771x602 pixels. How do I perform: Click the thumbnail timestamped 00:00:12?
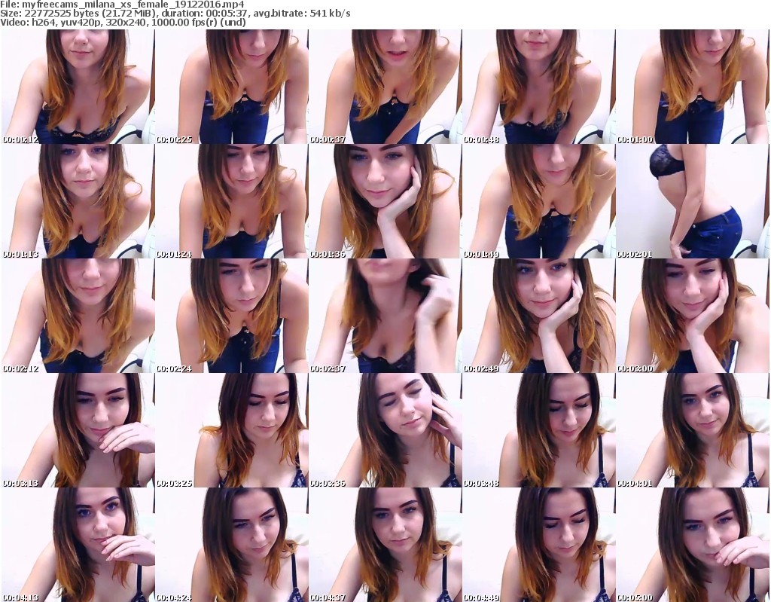[x=78, y=87]
